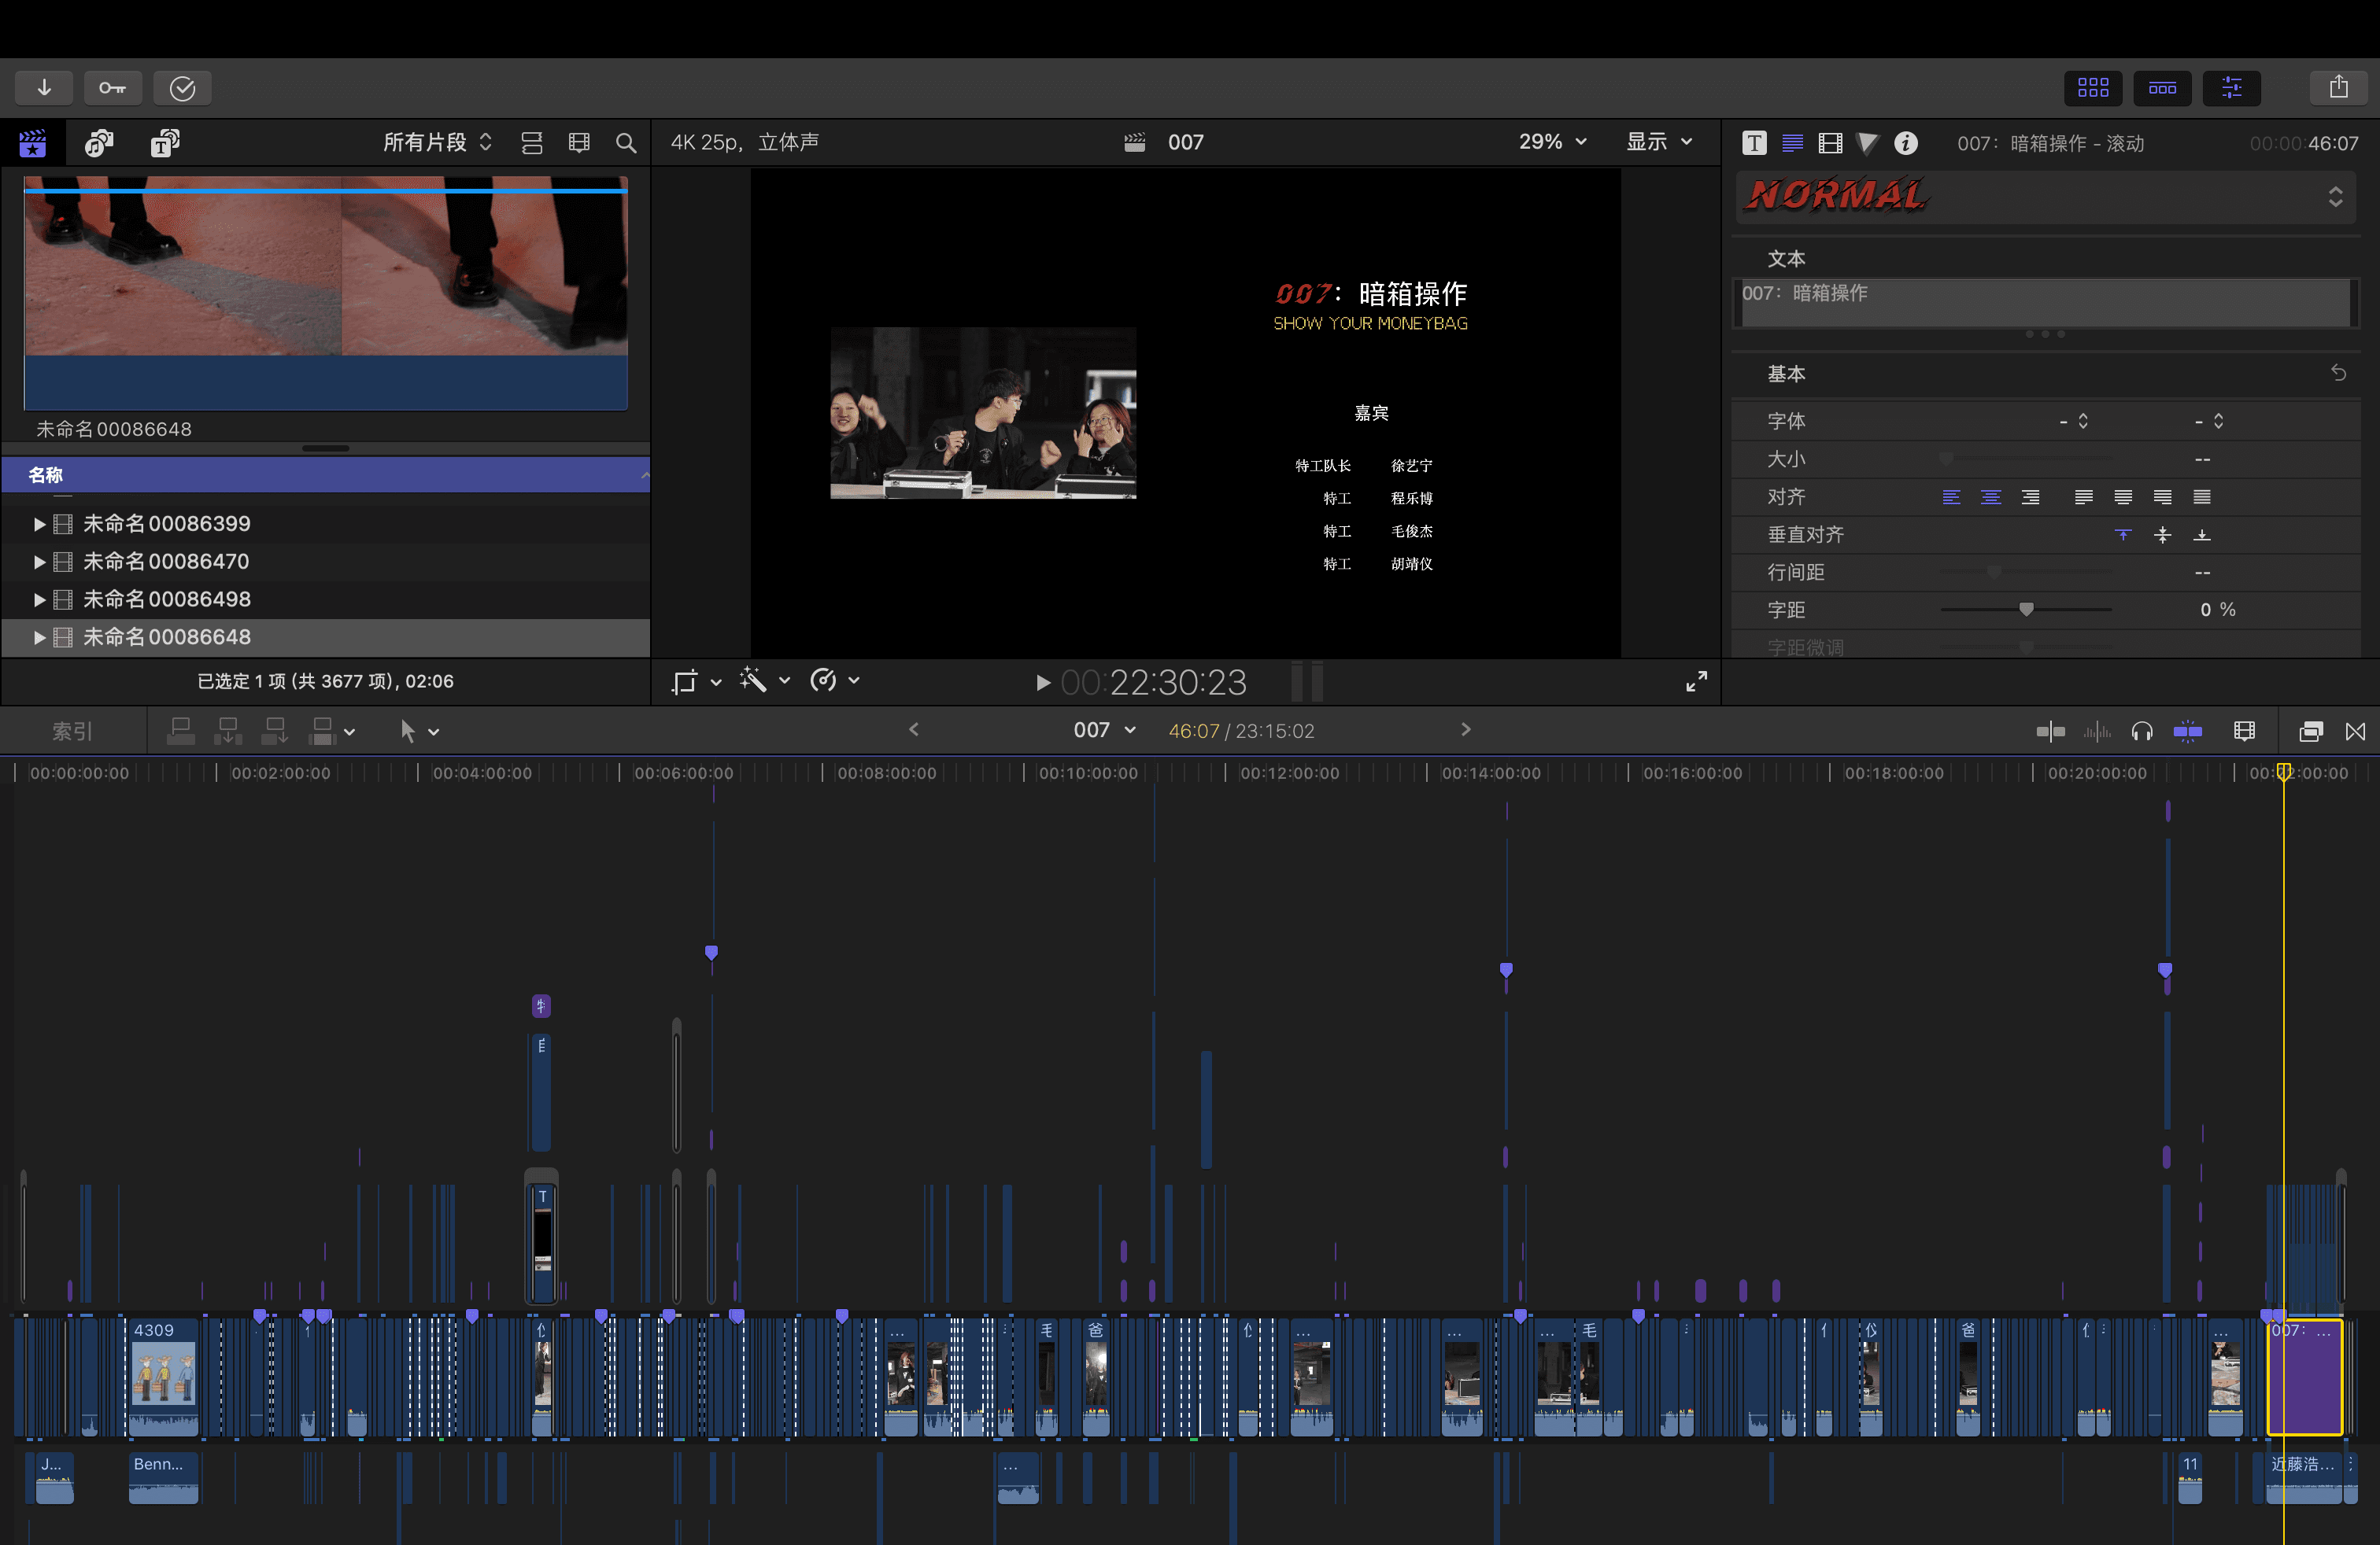2380x1545 pixels.
Task: Open the Info inspector tab
Action: [x=1906, y=143]
